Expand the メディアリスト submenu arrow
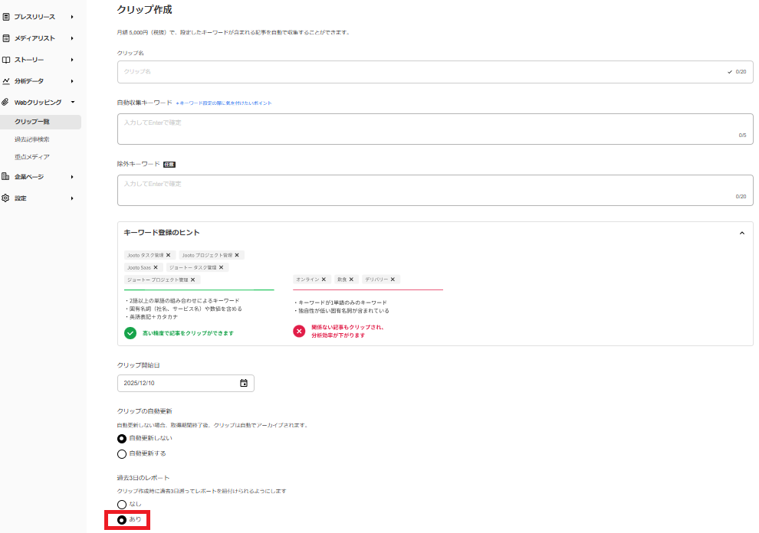Image resolution: width=759 pixels, height=533 pixels. [72, 38]
